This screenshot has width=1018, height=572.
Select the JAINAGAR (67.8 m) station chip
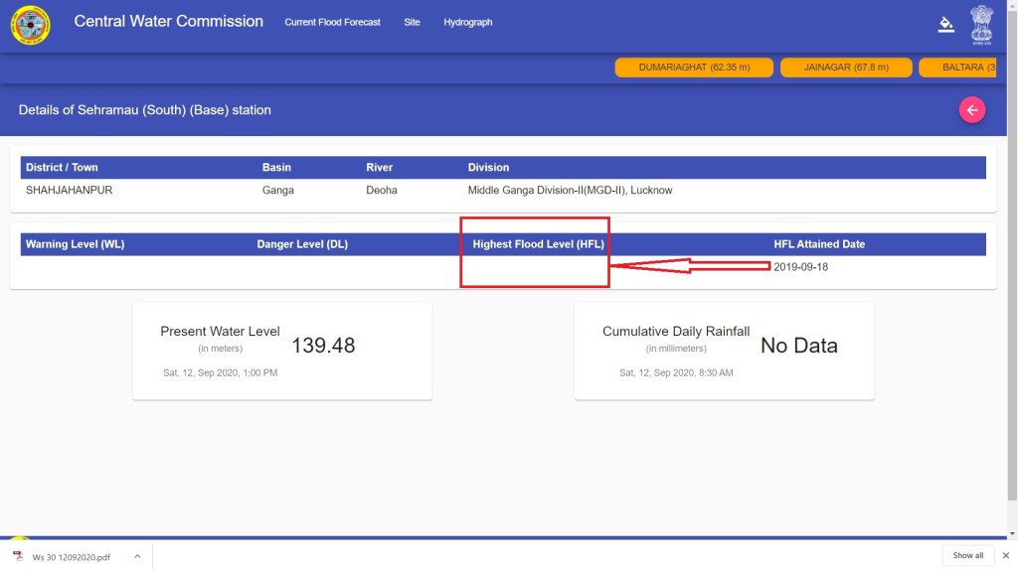click(x=846, y=68)
